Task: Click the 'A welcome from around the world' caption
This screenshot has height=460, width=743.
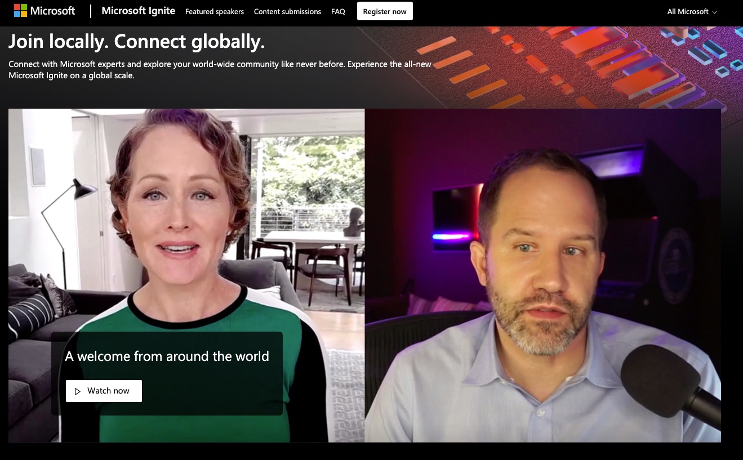Action: pyautogui.click(x=167, y=356)
